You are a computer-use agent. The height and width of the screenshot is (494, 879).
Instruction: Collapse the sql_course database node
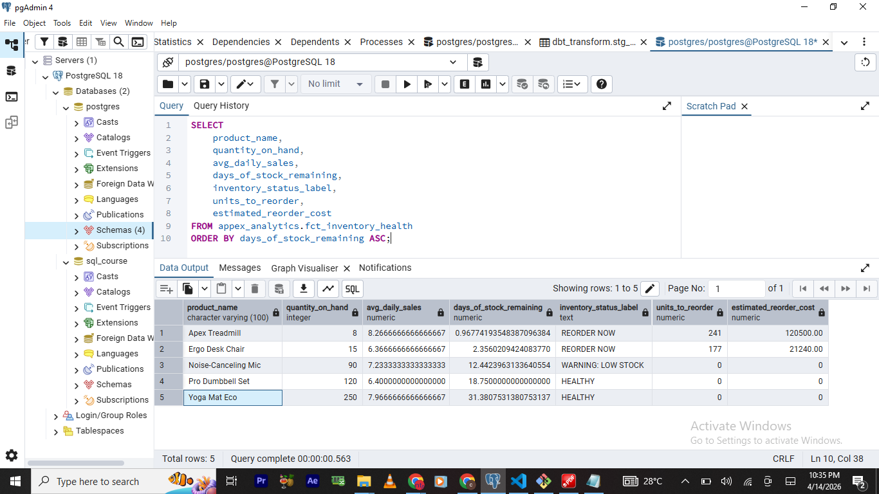pyautogui.click(x=66, y=261)
